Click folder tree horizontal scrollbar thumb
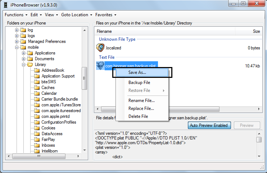Image resolution: width=267 pixels, height=173 pixels. pyautogui.click(x=39, y=156)
